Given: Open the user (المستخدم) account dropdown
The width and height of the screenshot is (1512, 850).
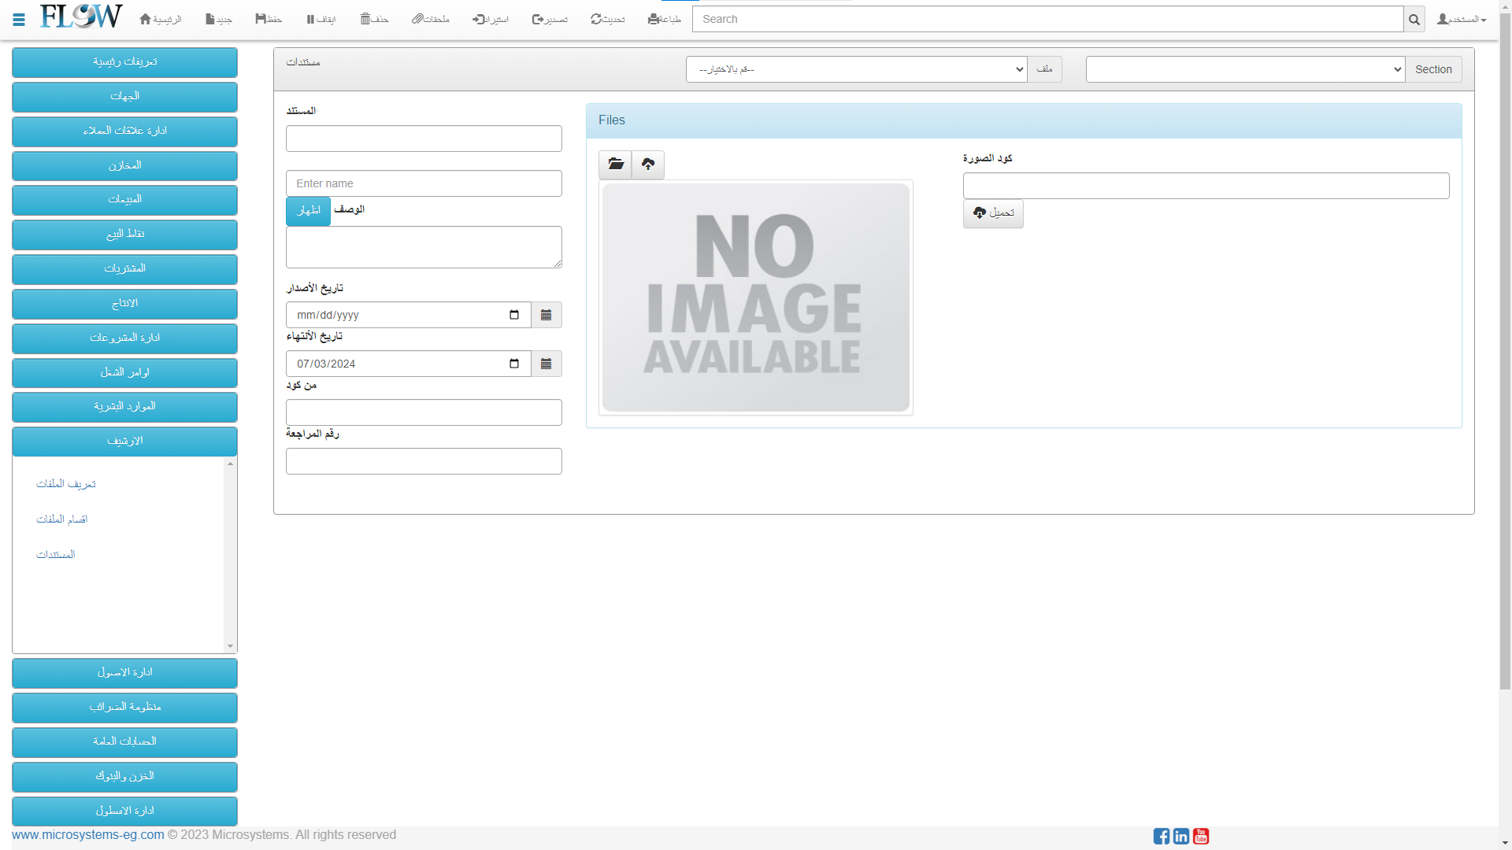Looking at the screenshot, I should click(x=1462, y=19).
